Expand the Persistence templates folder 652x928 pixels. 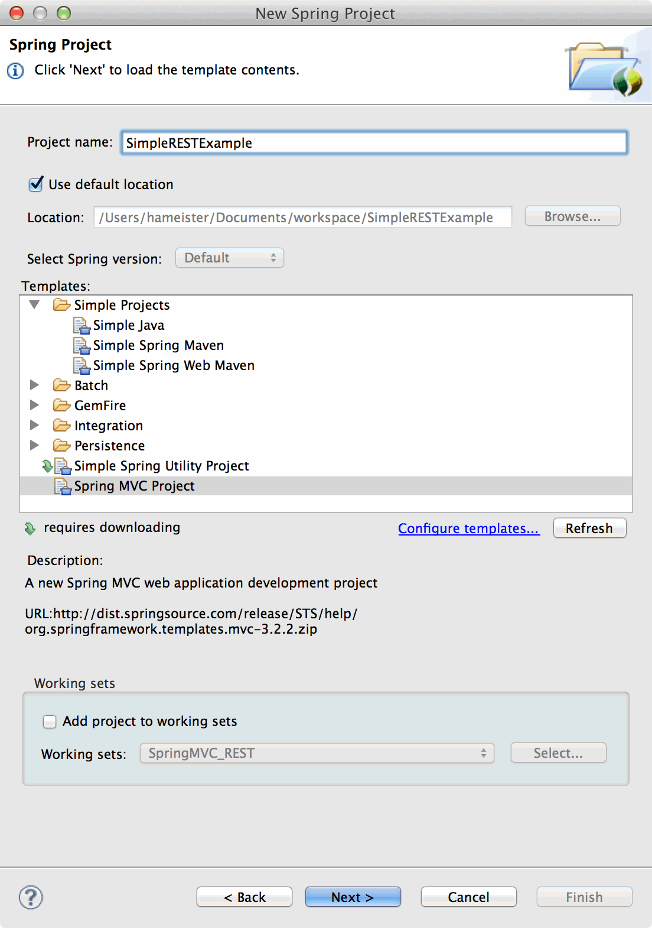[35, 446]
